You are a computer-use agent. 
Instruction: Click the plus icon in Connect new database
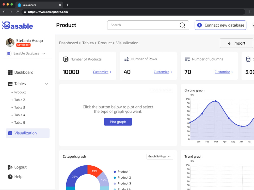point(199,25)
